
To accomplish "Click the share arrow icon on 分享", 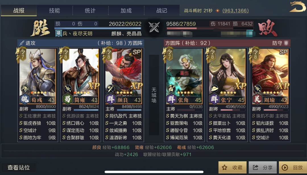I will click(x=255, y=167).
